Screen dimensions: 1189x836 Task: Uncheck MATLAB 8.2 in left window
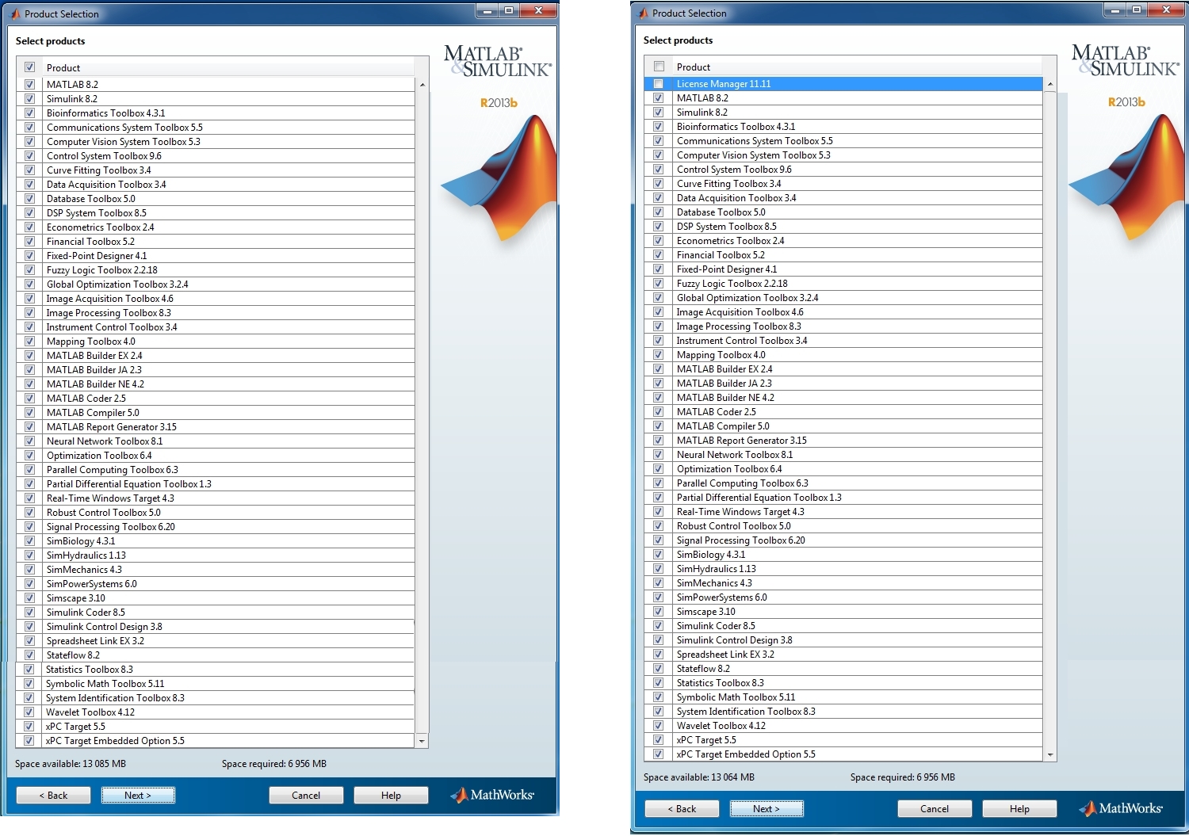(29, 85)
